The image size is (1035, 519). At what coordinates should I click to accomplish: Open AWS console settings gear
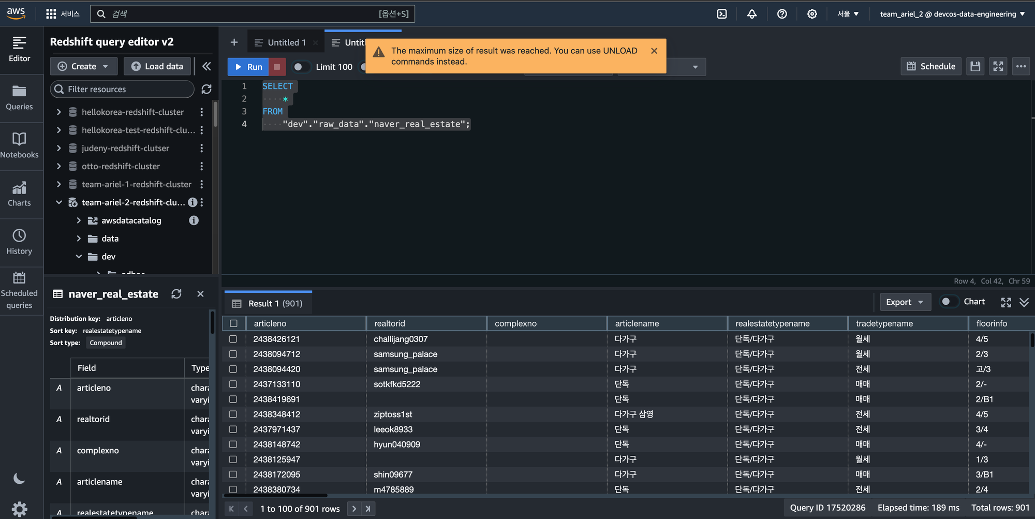(x=812, y=14)
